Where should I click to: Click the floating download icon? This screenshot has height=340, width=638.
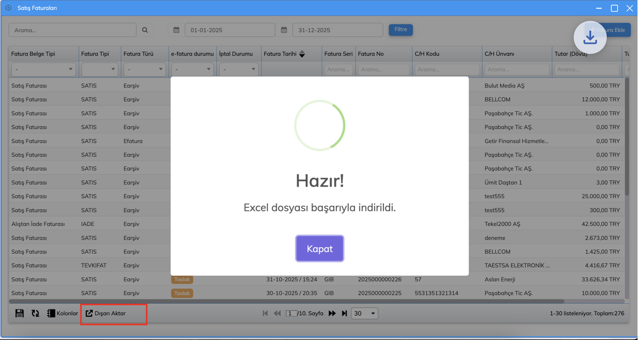[x=590, y=37]
